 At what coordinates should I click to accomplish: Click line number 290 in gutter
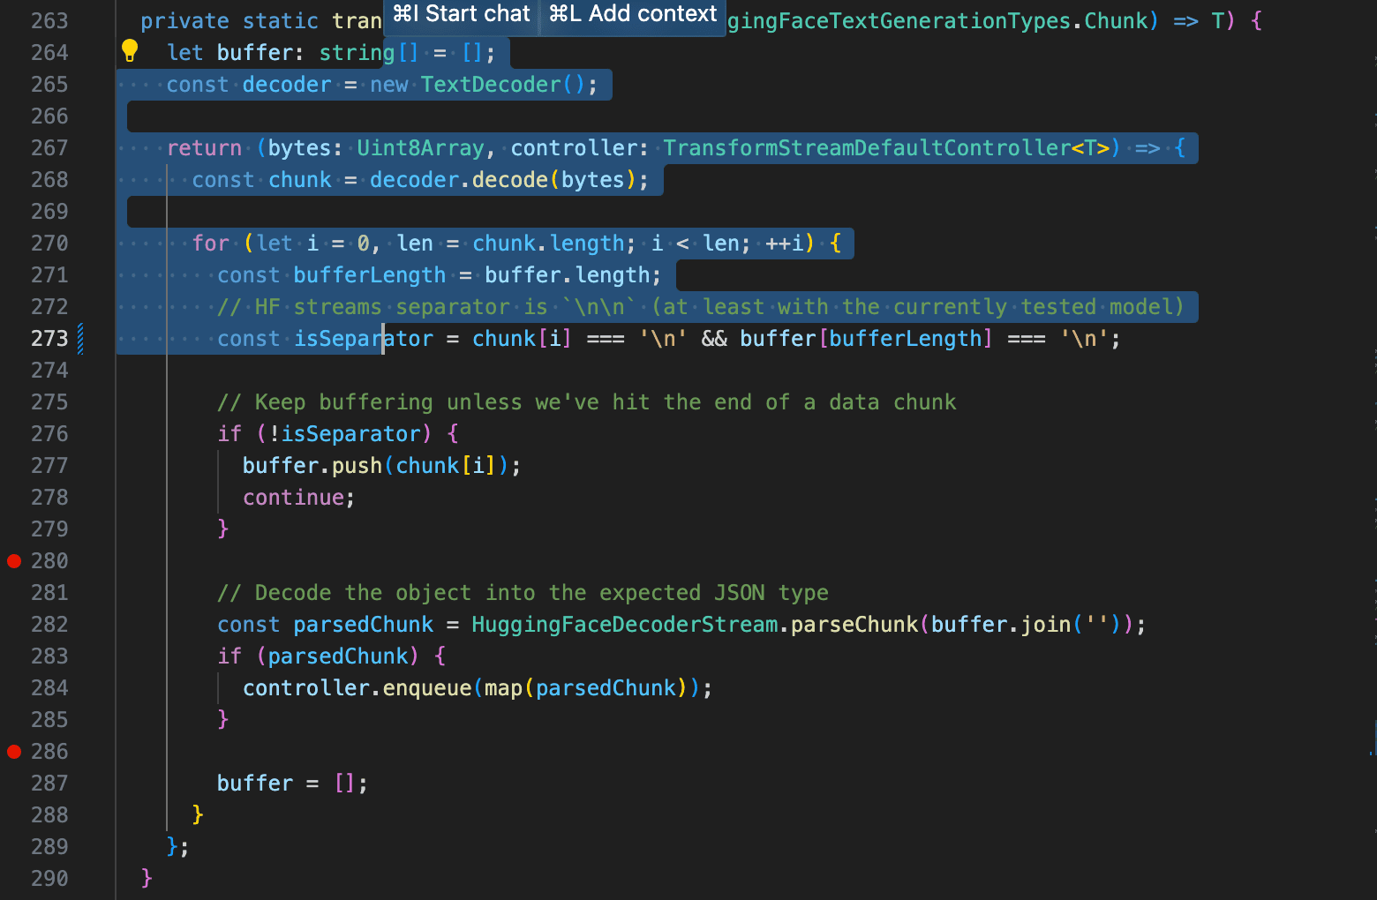coord(49,879)
